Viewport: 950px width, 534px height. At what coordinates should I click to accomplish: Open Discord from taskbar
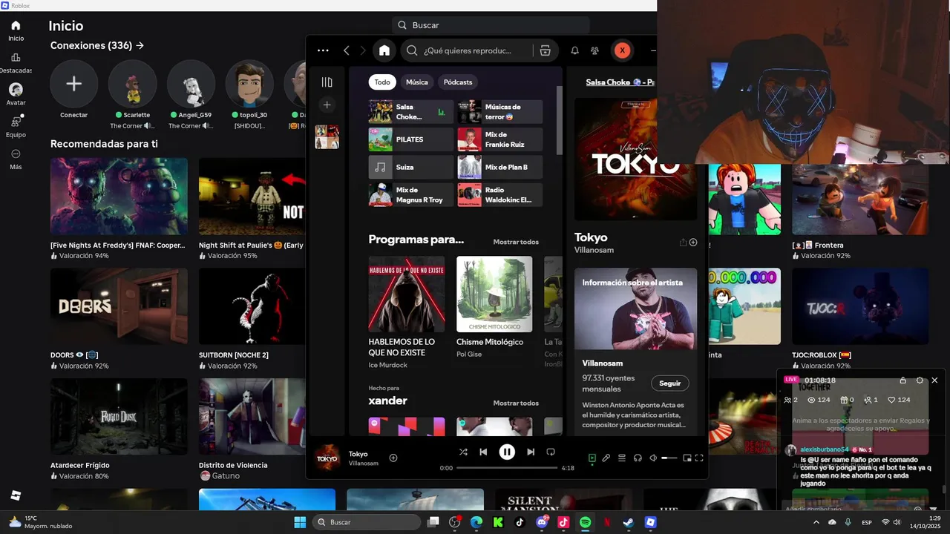click(x=542, y=522)
